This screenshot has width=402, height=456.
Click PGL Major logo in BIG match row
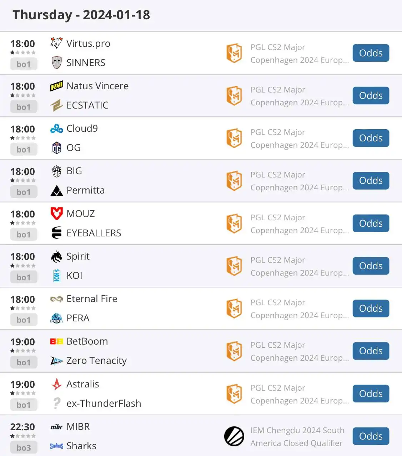pos(234,181)
